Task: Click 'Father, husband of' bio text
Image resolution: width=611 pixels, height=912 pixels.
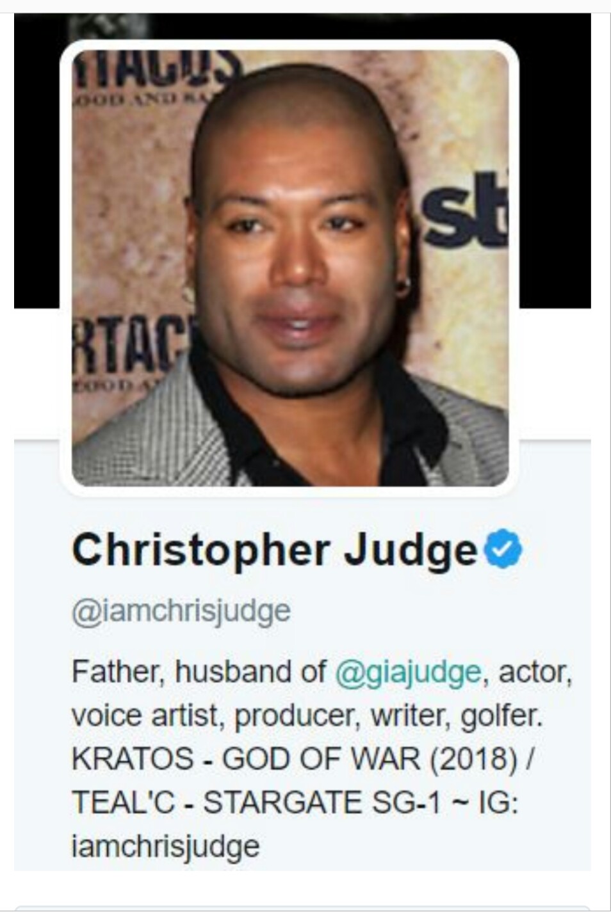Action: (199, 672)
